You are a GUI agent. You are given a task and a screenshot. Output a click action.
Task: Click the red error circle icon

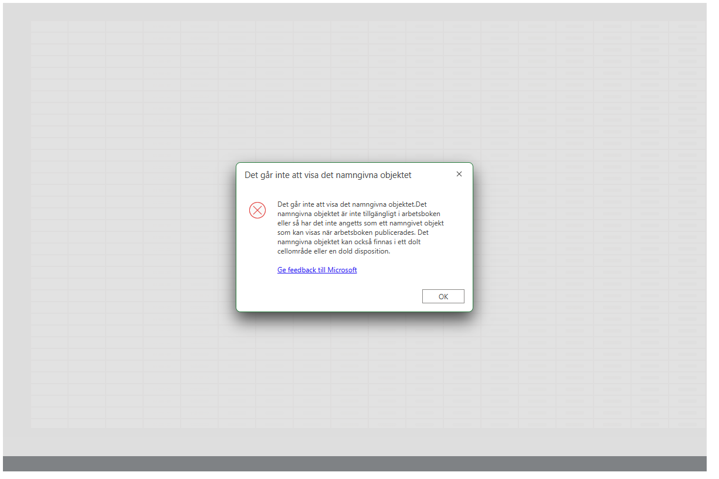click(x=257, y=210)
